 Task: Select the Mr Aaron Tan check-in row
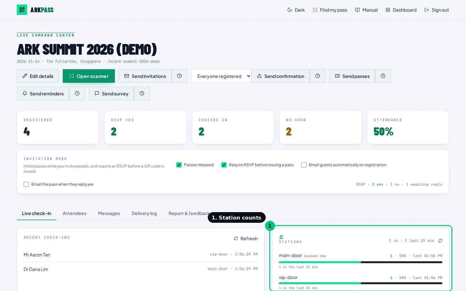click(140, 255)
